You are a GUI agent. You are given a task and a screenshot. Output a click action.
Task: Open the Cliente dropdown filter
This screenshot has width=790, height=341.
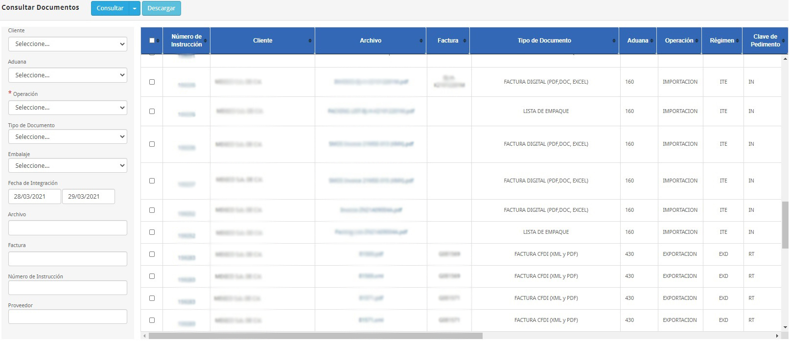68,44
